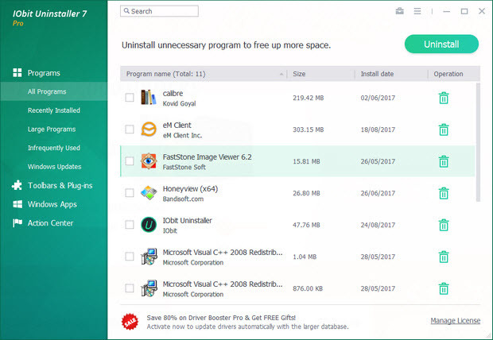493x340 pixels.
Task: Open the Action Center section
Action: coord(50,223)
